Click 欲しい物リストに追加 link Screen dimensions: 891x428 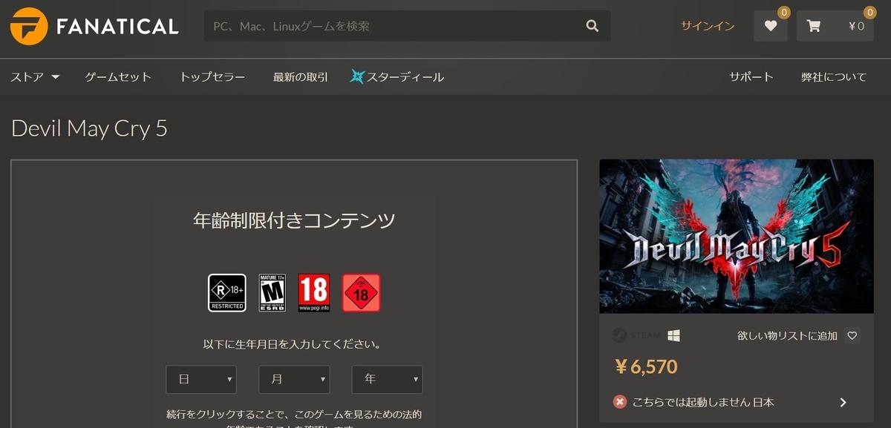coord(788,335)
